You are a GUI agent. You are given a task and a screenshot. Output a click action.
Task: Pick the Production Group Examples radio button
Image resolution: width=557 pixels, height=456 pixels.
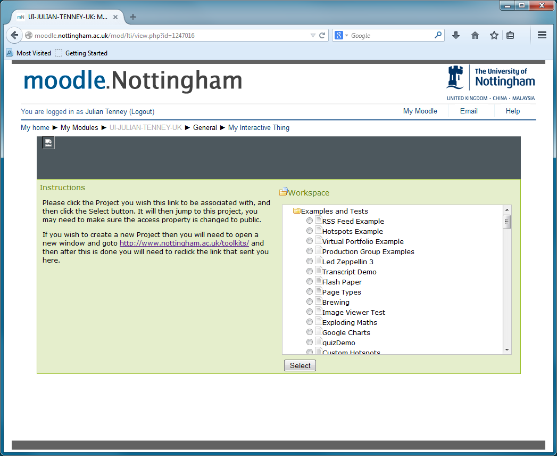pyautogui.click(x=310, y=251)
